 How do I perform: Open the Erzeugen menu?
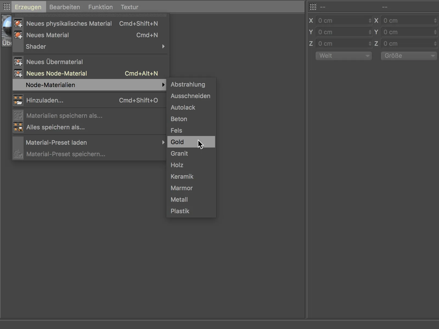(x=28, y=7)
